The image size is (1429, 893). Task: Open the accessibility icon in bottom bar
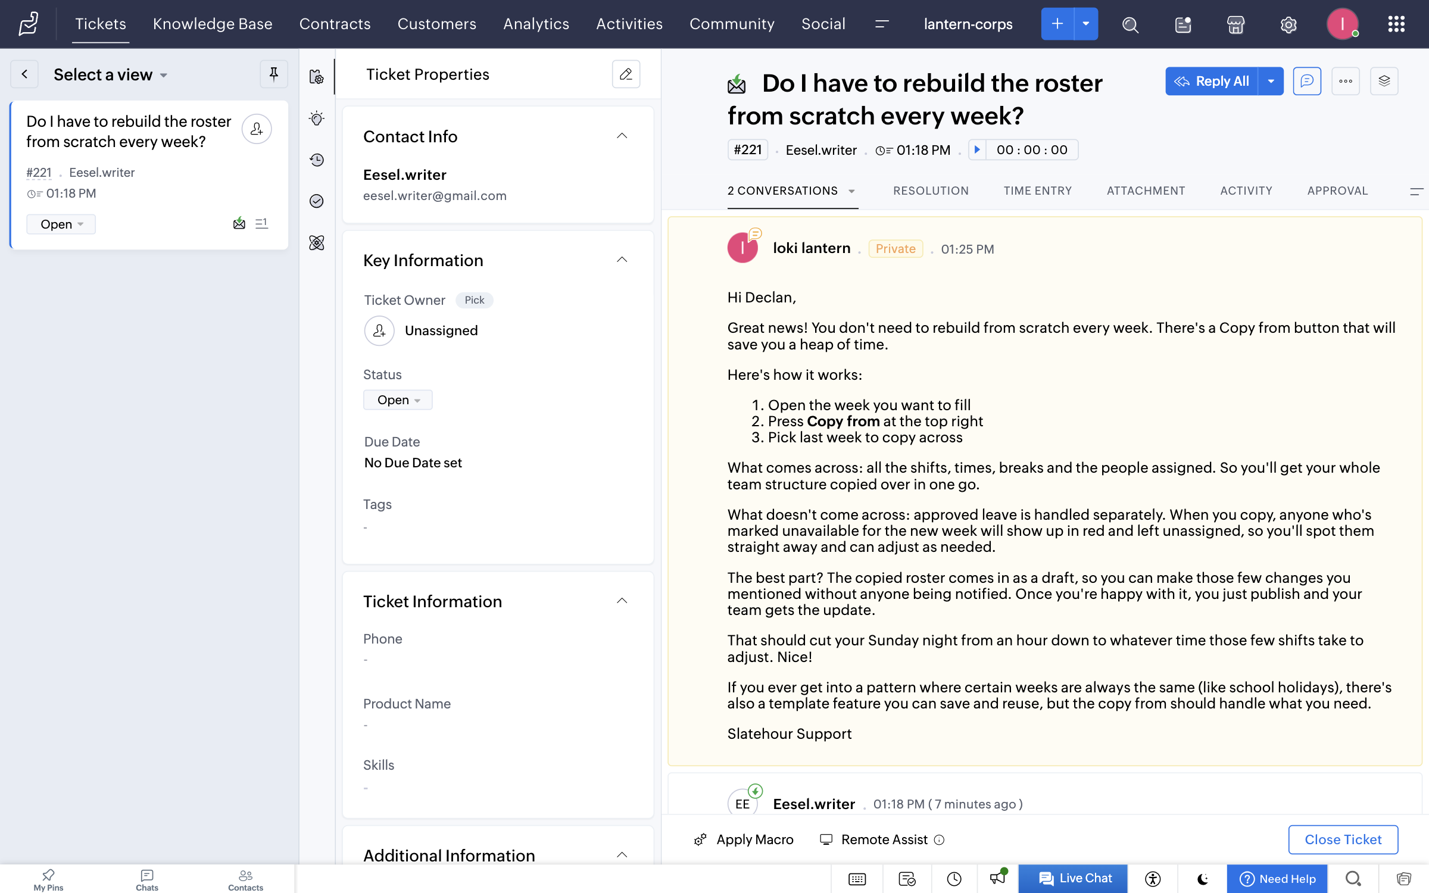pyautogui.click(x=1153, y=879)
